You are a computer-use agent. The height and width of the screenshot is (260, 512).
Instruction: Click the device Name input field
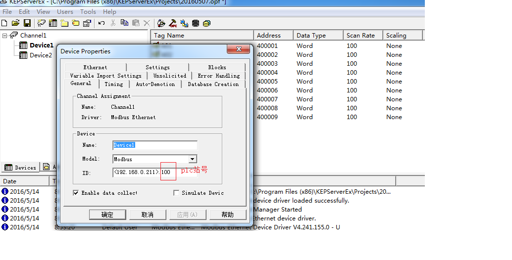(155, 145)
